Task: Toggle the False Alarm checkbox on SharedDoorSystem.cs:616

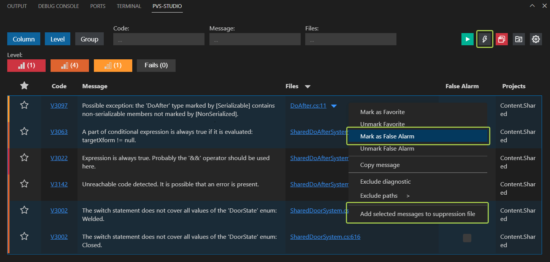Action: pos(467,238)
